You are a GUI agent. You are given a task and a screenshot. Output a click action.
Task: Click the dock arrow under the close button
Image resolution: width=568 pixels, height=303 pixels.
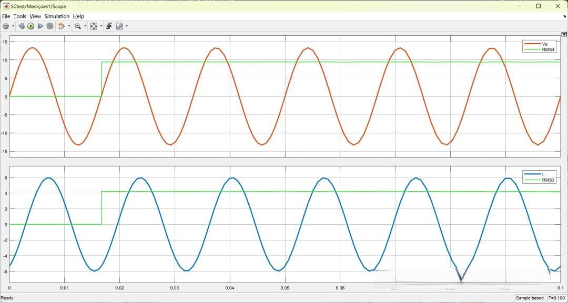click(x=564, y=17)
